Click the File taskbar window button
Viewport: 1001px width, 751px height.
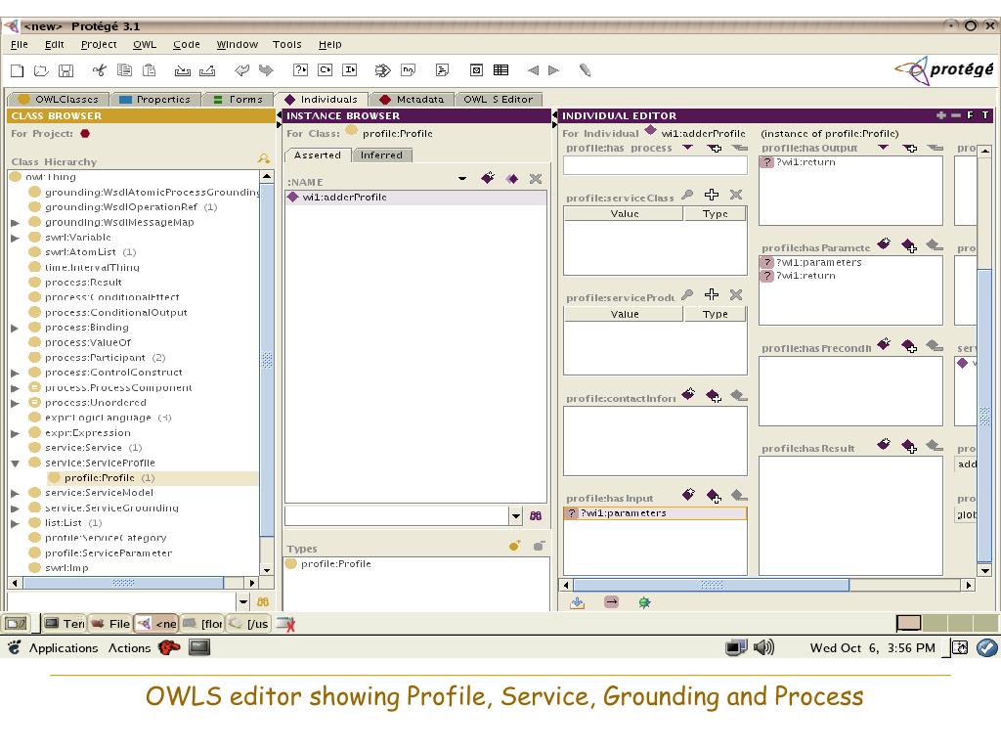[109, 623]
